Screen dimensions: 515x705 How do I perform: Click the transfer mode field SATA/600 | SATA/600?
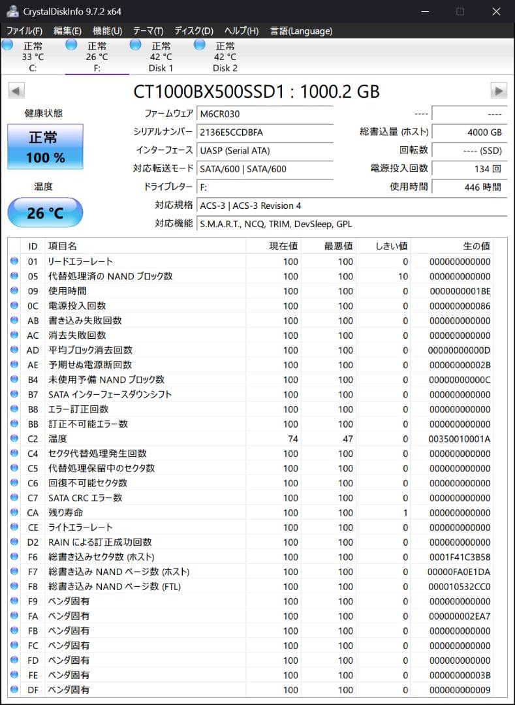click(x=265, y=169)
